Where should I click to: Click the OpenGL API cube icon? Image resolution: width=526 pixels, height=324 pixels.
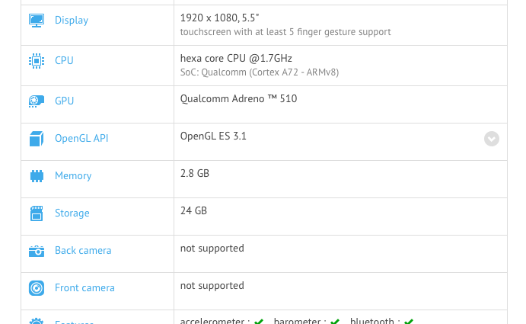(x=37, y=139)
